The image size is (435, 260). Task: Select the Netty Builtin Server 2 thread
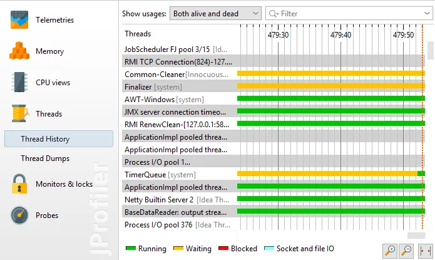coord(177,200)
